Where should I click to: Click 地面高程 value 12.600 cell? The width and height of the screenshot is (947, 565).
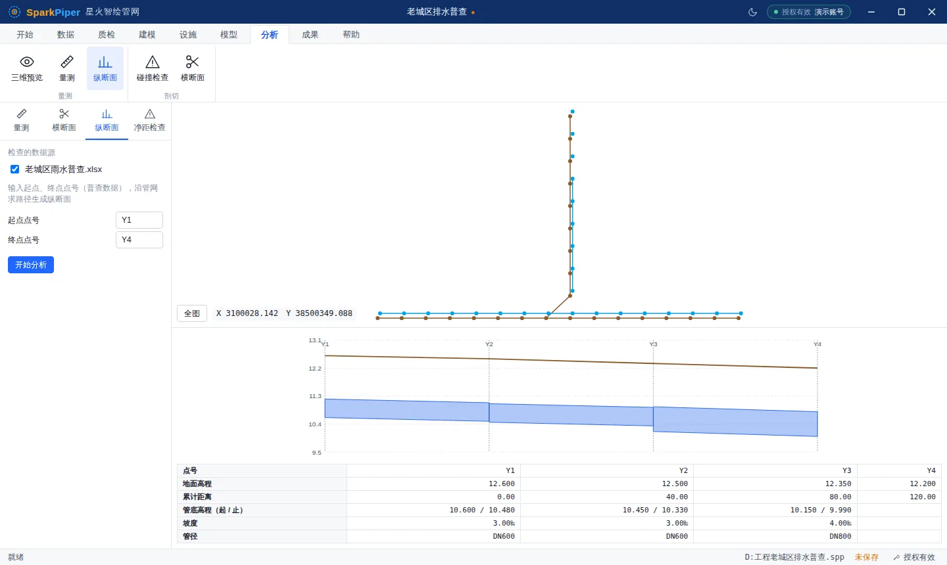(x=434, y=484)
